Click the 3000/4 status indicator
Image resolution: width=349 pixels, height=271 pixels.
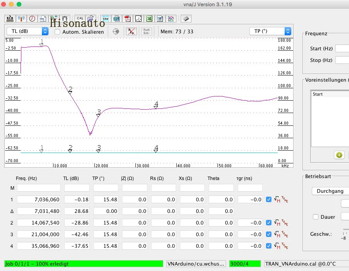point(245,264)
